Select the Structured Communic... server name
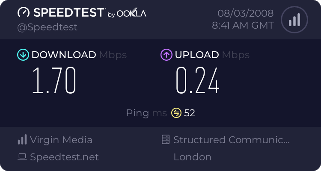Image resolution: width=321 pixels, height=171 pixels. point(232,140)
